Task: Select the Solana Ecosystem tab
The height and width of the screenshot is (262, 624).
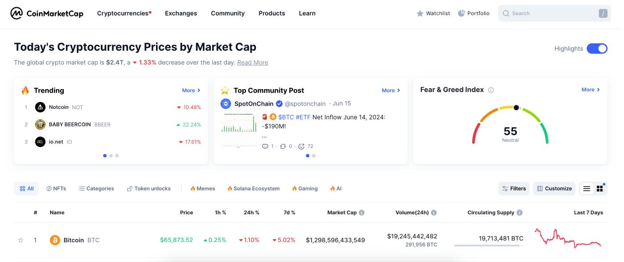Action: (x=254, y=188)
